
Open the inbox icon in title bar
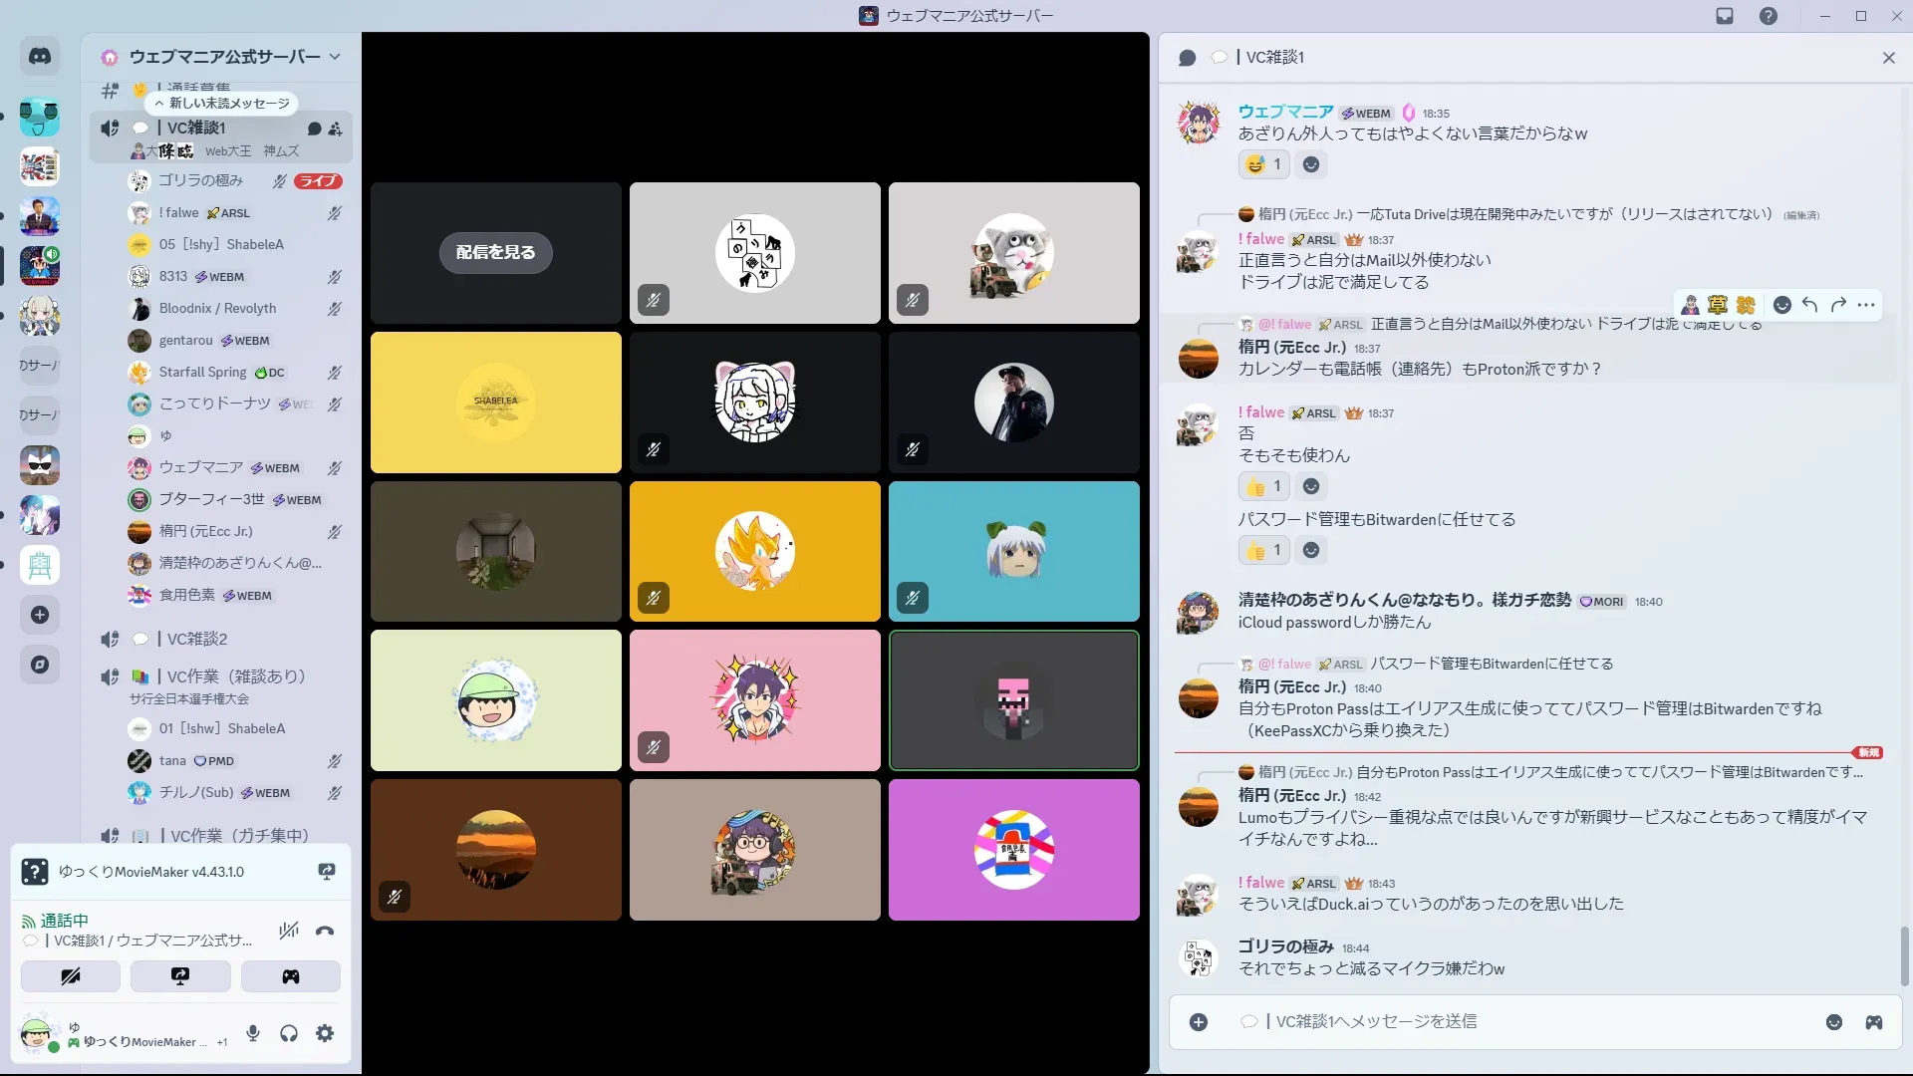(x=1725, y=16)
